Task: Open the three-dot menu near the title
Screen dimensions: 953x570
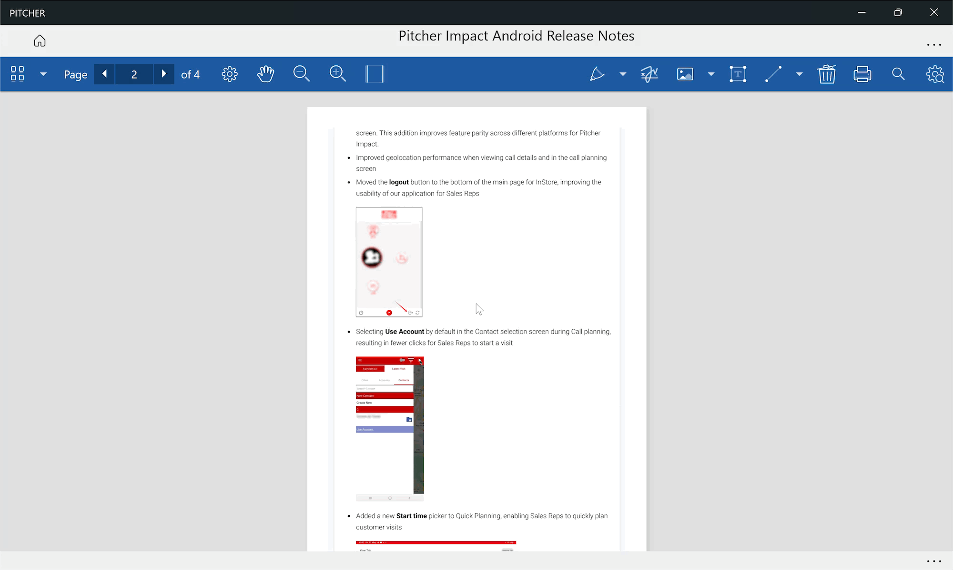Action: coord(933,45)
